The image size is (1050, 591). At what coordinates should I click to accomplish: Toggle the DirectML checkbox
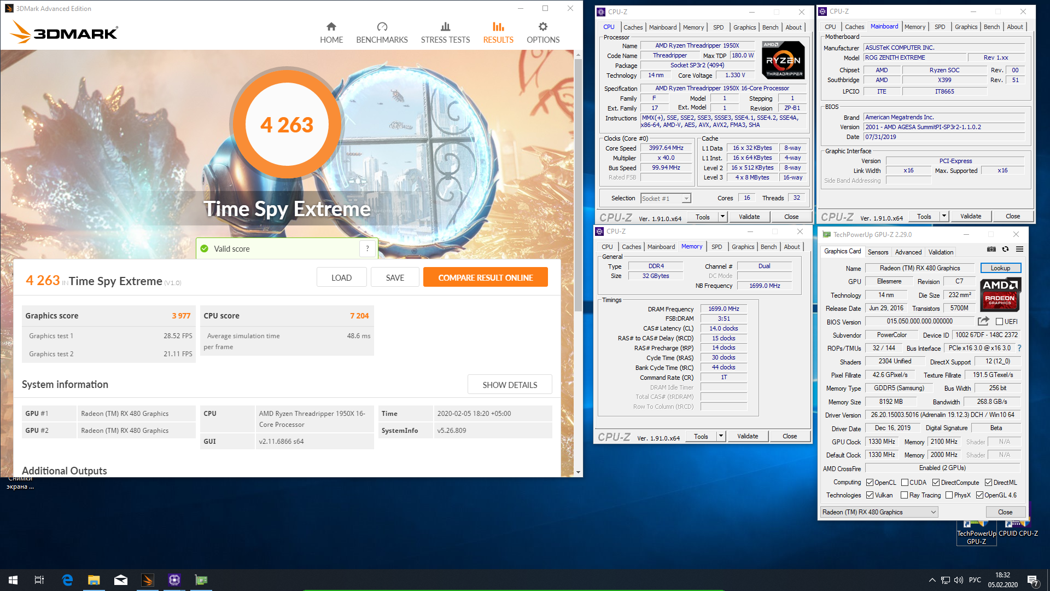[988, 483]
